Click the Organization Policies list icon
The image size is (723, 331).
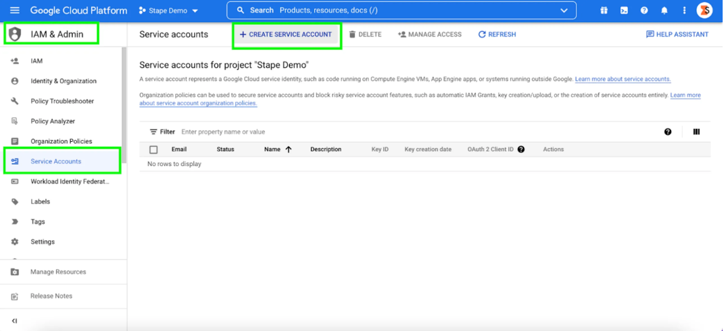click(x=15, y=141)
